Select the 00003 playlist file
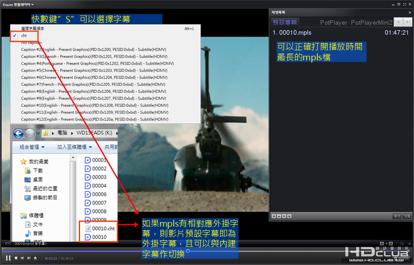The image size is (414, 265). [95, 177]
